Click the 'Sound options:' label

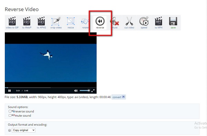coord(18,107)
